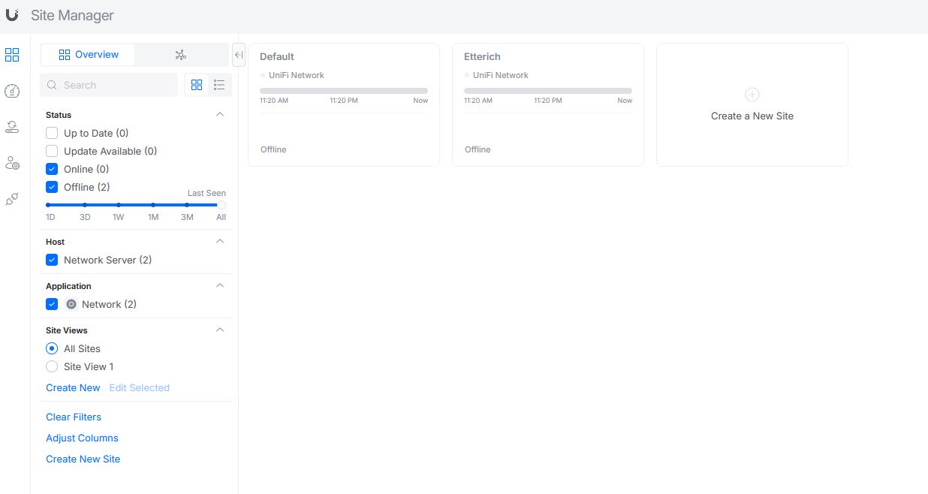Open the speedometer dashboard sidebar icon
The image size is (928, 494).
pyautogui.click(x=12, y=91)
